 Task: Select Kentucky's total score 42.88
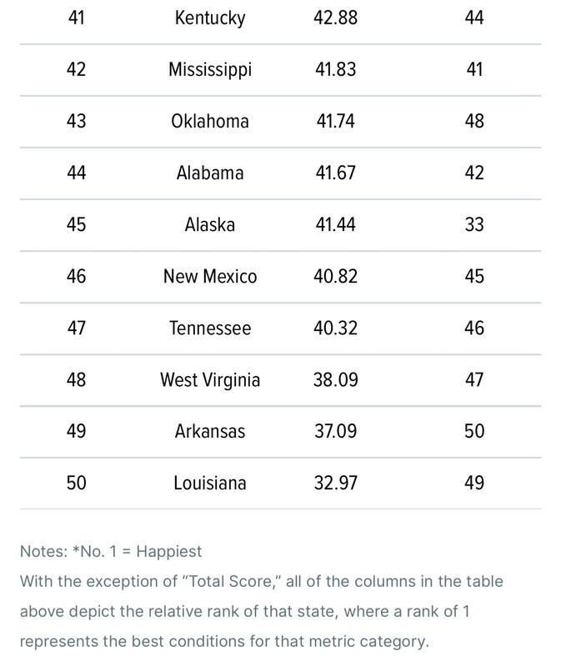[x=336, y=18]
